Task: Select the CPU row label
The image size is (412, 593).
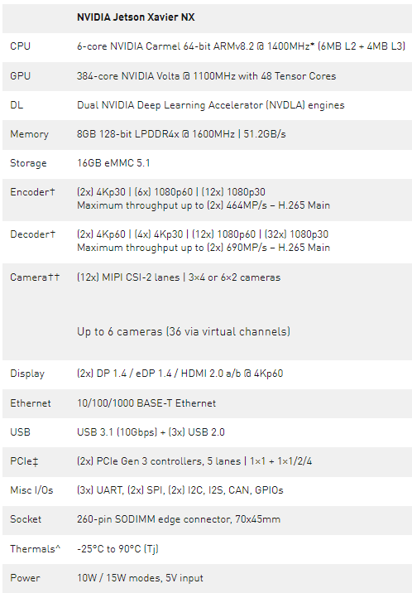Action: pyautogui.click(x=21, y=46)
